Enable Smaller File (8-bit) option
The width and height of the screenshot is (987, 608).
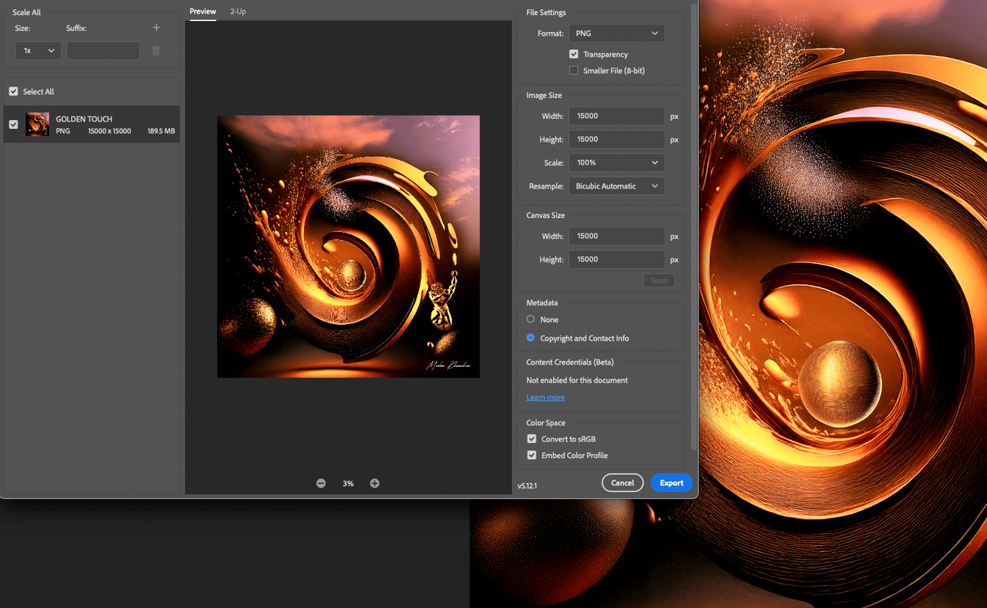click(574, 70)
